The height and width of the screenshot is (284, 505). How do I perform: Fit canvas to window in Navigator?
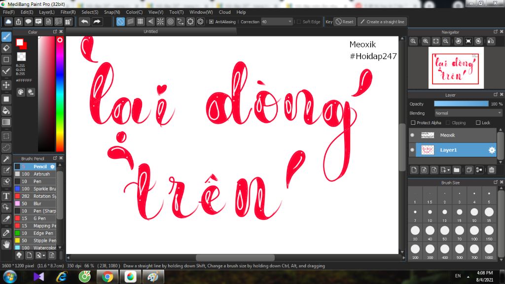pos(436,41)
